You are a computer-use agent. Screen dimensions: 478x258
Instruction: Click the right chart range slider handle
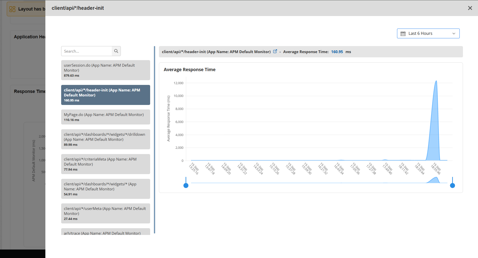452,185
